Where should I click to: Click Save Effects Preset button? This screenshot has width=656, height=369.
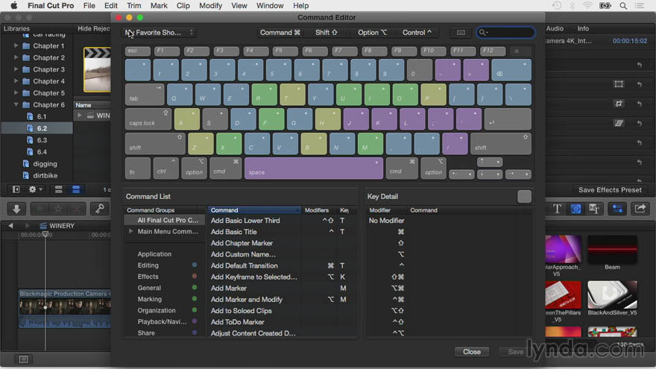coord(610,190)
